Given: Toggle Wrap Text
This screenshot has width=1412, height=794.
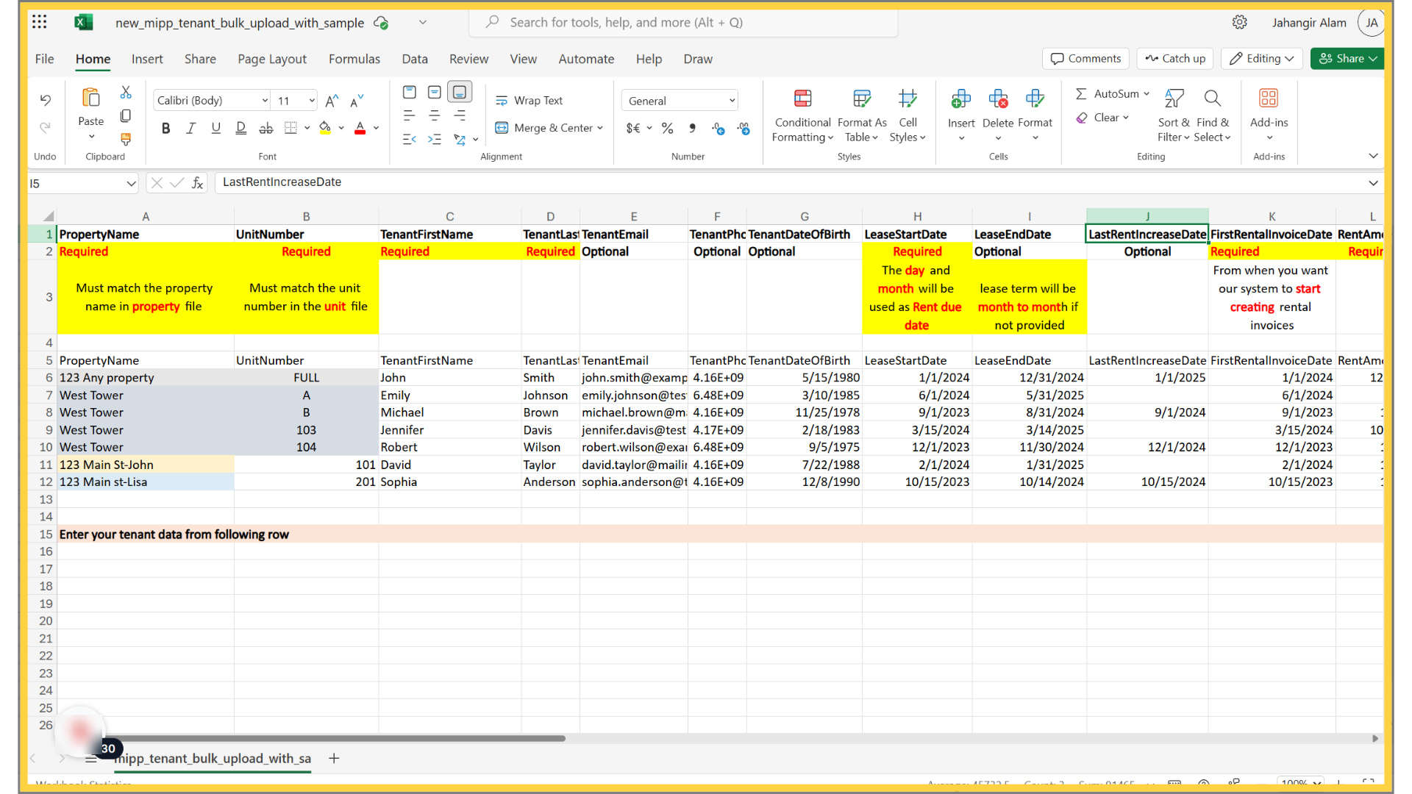Looking at the screenshot, I should click(529, 101).
